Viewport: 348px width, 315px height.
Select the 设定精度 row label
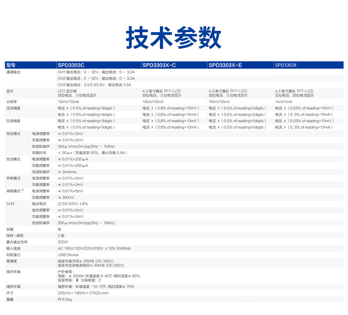13,108
